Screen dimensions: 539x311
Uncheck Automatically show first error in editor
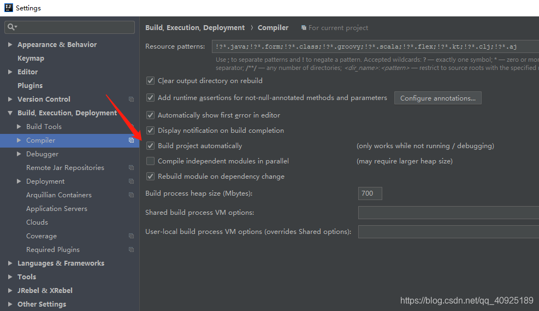click(x=150, y=115)
